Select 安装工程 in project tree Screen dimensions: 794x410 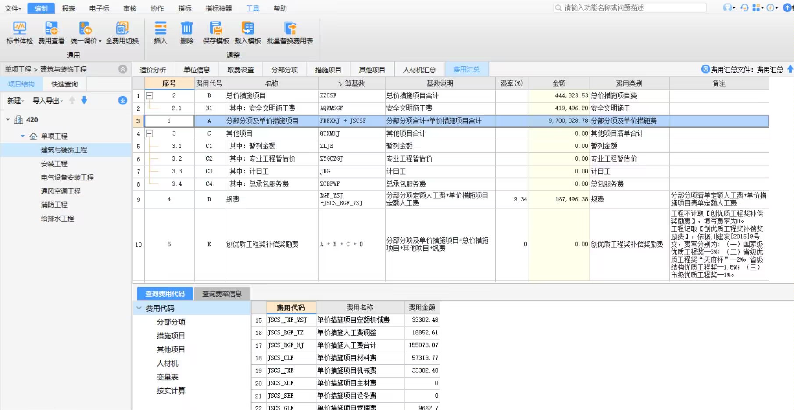(x=54, y=164)
